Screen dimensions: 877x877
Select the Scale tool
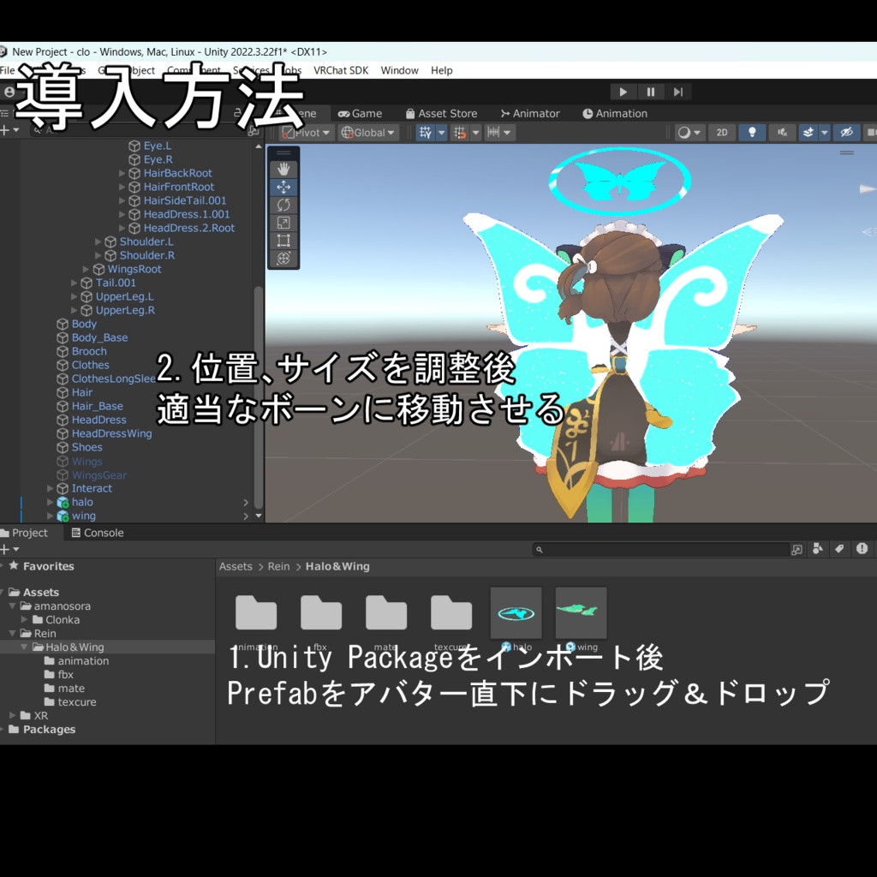[x=283, y=223]
